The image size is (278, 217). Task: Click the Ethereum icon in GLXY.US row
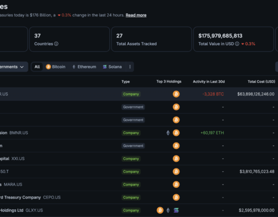click(x=168, y=210)
